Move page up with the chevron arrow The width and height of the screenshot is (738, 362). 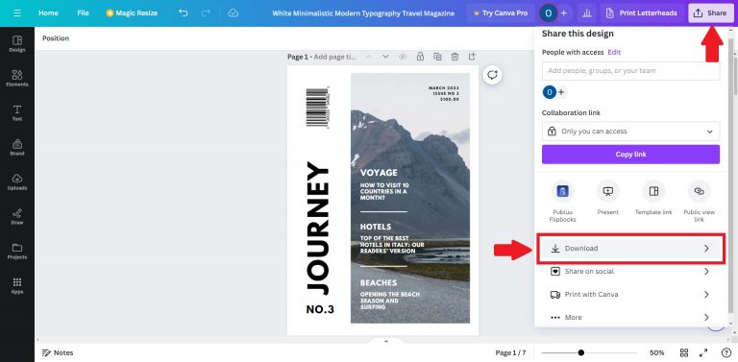click(x=368, y=57)
